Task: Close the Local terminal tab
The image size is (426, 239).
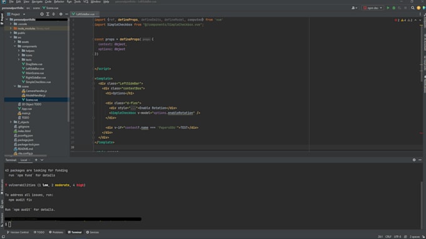Action: (x=29, y=160)
